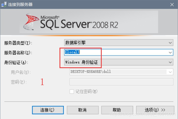
Task: Select the Windows 身份验证 combo box
Action: (119, 62)
